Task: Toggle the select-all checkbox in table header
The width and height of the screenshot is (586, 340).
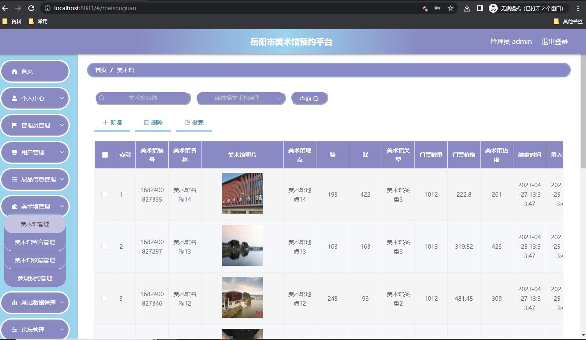Action: (105, 155)
